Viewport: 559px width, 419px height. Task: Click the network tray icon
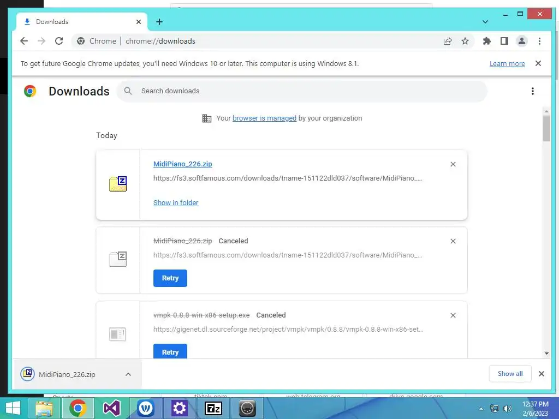pyautogui.click(x=495, y=409)
